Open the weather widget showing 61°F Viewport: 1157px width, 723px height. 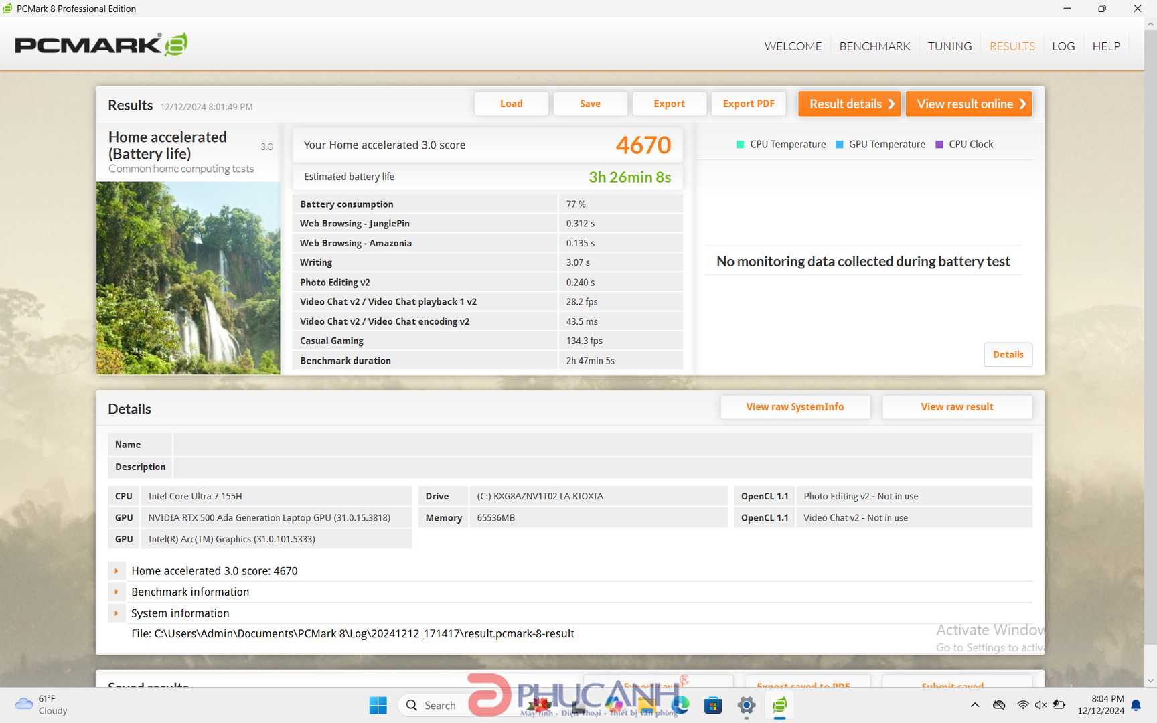pyautogui.click(x=42, y=705)
